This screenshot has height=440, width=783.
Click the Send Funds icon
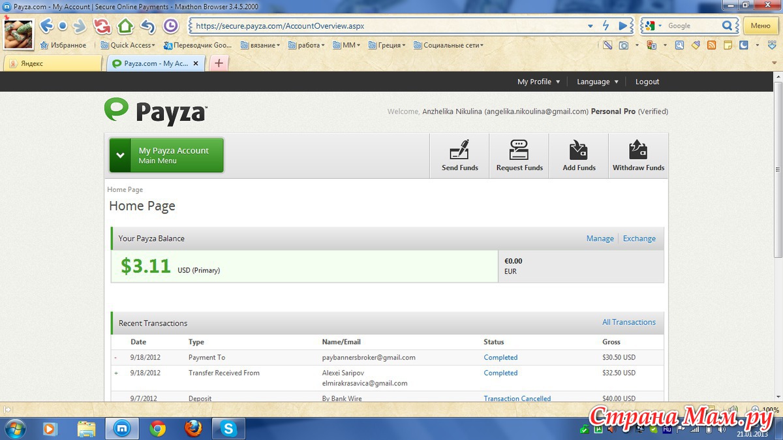click(x=459, y=155)
